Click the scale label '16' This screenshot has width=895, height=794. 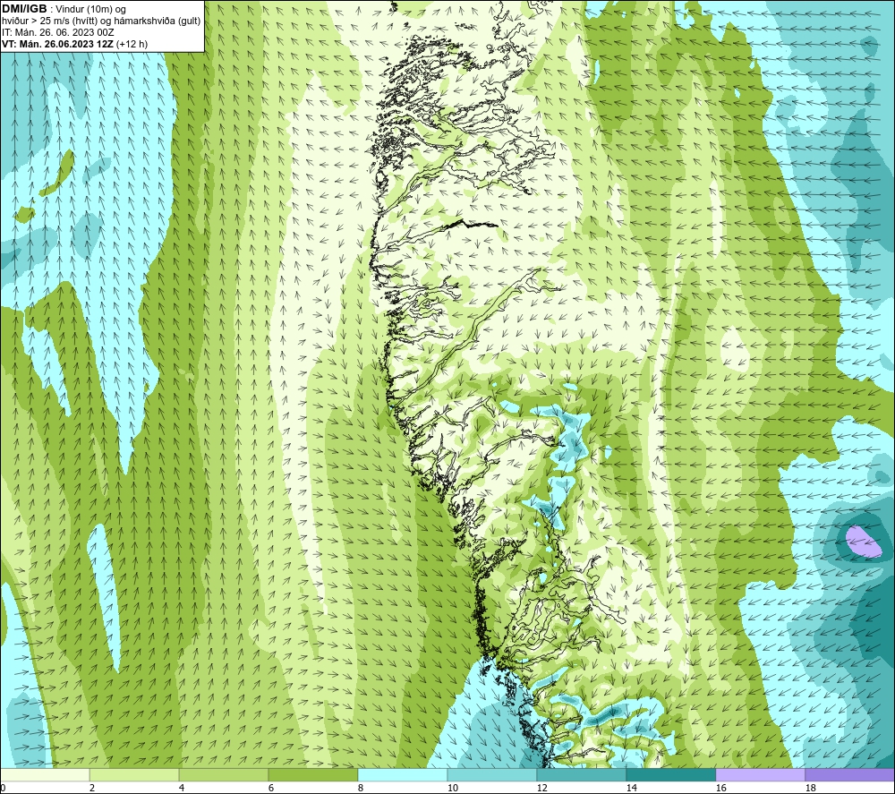click(721, 788)
